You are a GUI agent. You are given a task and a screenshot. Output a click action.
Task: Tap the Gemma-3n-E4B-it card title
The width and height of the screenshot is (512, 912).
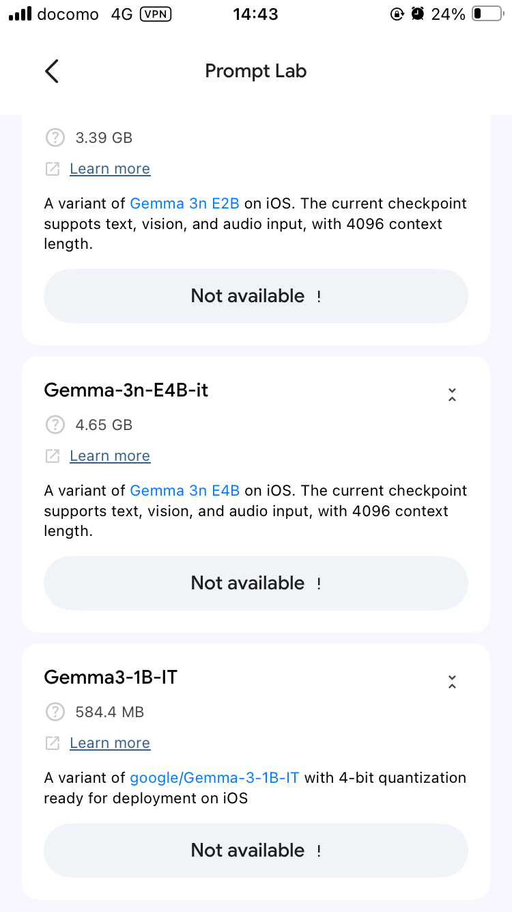(126, 390)
